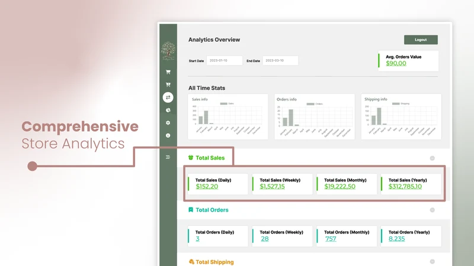474x266 pixels.
Task: Open daily sales value $152,20
Action: pos(207,186)
